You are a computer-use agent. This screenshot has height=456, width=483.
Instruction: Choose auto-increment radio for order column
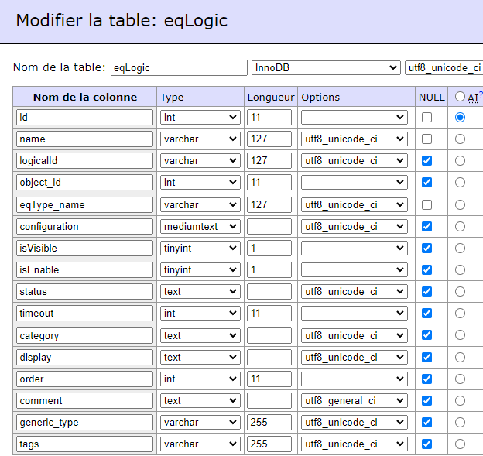pos(460,379)
